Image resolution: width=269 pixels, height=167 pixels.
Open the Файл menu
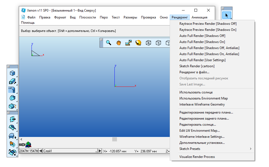[x=32, y=17]
